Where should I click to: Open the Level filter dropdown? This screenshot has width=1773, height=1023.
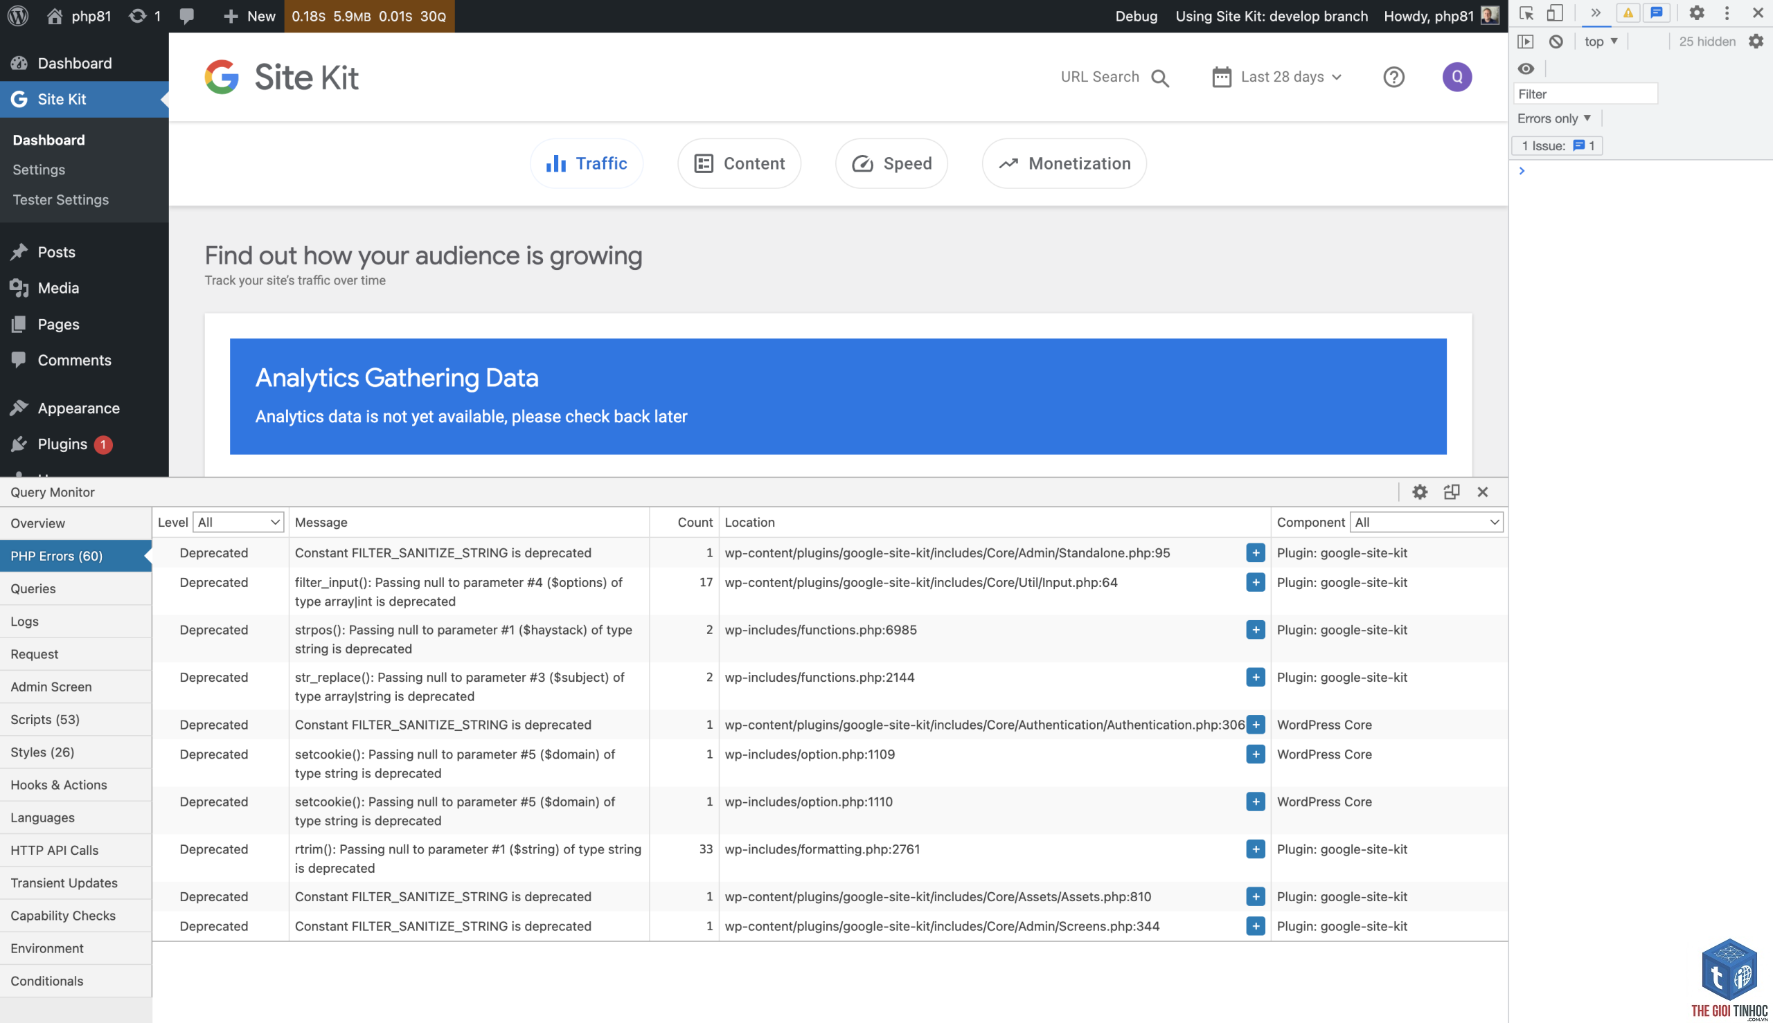tap(238, 522)
